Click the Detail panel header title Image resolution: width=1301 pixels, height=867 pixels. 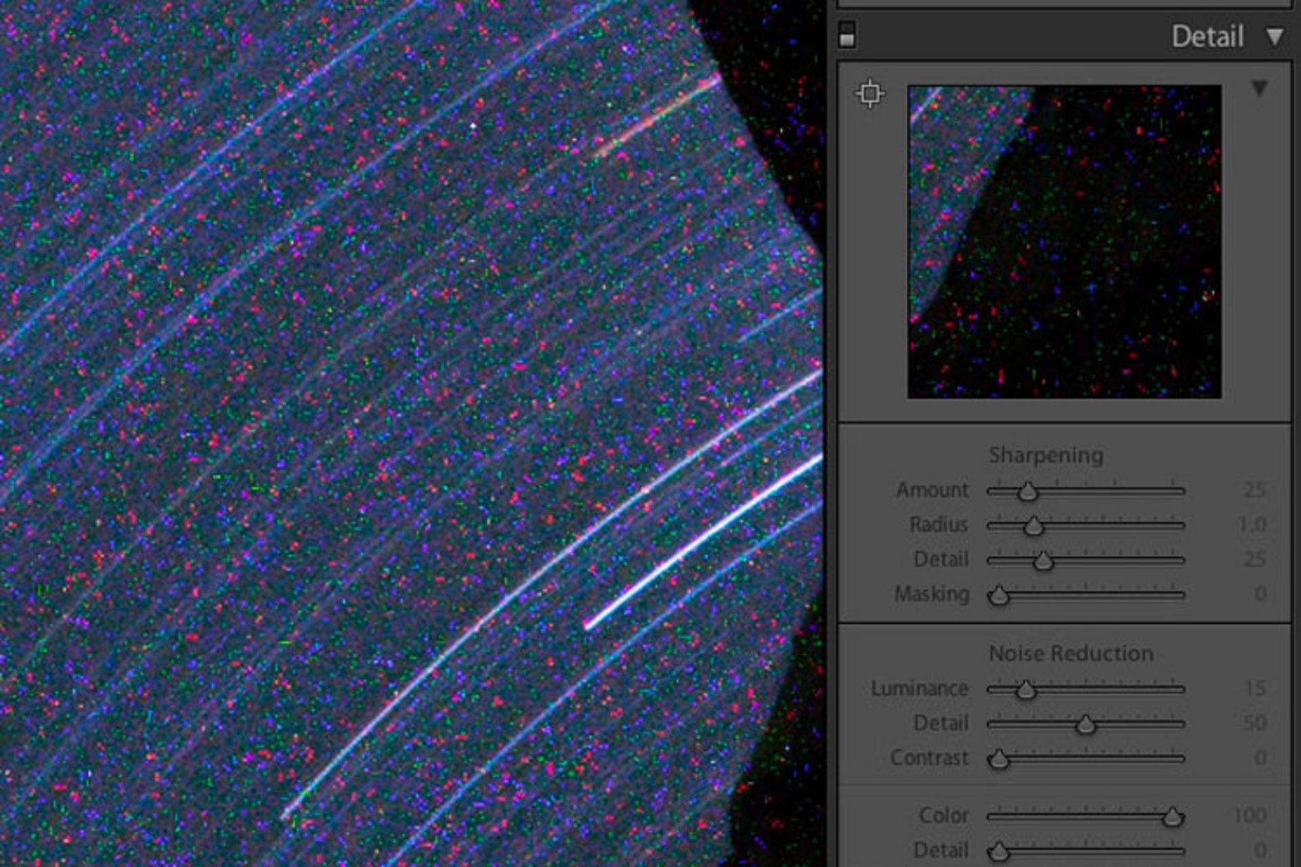[1207, 37]
